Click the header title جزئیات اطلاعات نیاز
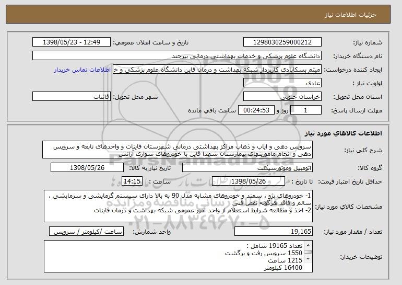402x285 pixels. (x=350, y=15)
